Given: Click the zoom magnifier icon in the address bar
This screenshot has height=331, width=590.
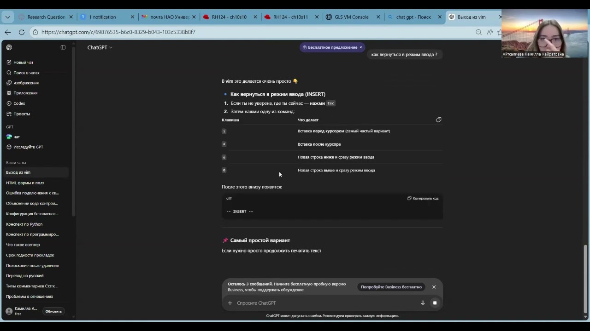Looking at the screenshot, I should (x=478, y=32).
